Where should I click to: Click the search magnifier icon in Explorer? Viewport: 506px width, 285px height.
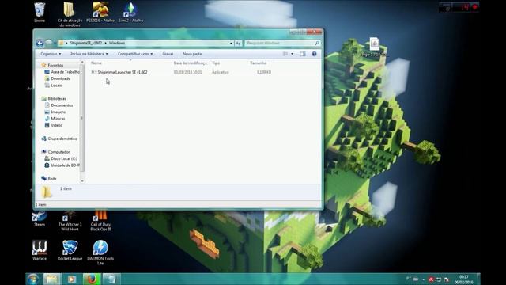[317, 43]
